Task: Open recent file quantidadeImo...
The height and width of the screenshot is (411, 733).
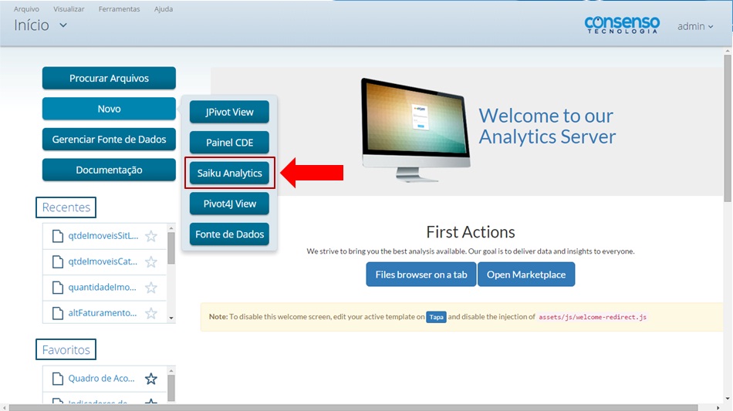Action: coord(103,287)
